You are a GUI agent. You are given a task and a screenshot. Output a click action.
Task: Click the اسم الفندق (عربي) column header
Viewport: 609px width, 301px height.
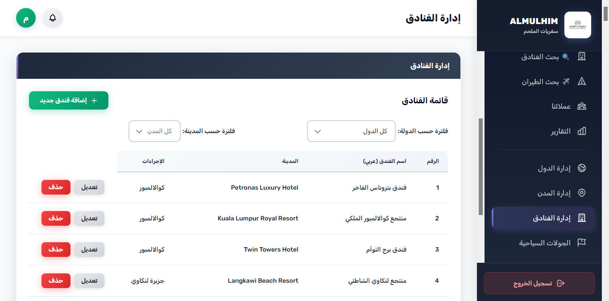coord(385,161)
